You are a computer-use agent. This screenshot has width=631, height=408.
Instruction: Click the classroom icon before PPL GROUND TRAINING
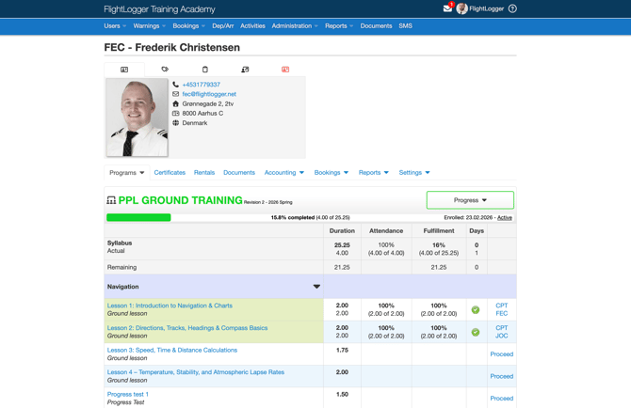(x=111, y=200)
